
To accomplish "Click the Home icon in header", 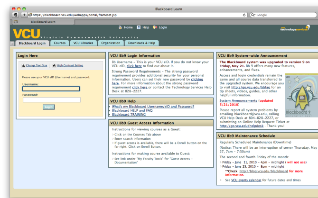I will click(x=121, y=27).
